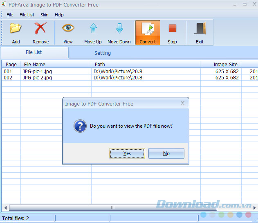The width and height of the screenshot is (258, 223).
Task: Open the Skin menu
Action: [x=45, y=15]
